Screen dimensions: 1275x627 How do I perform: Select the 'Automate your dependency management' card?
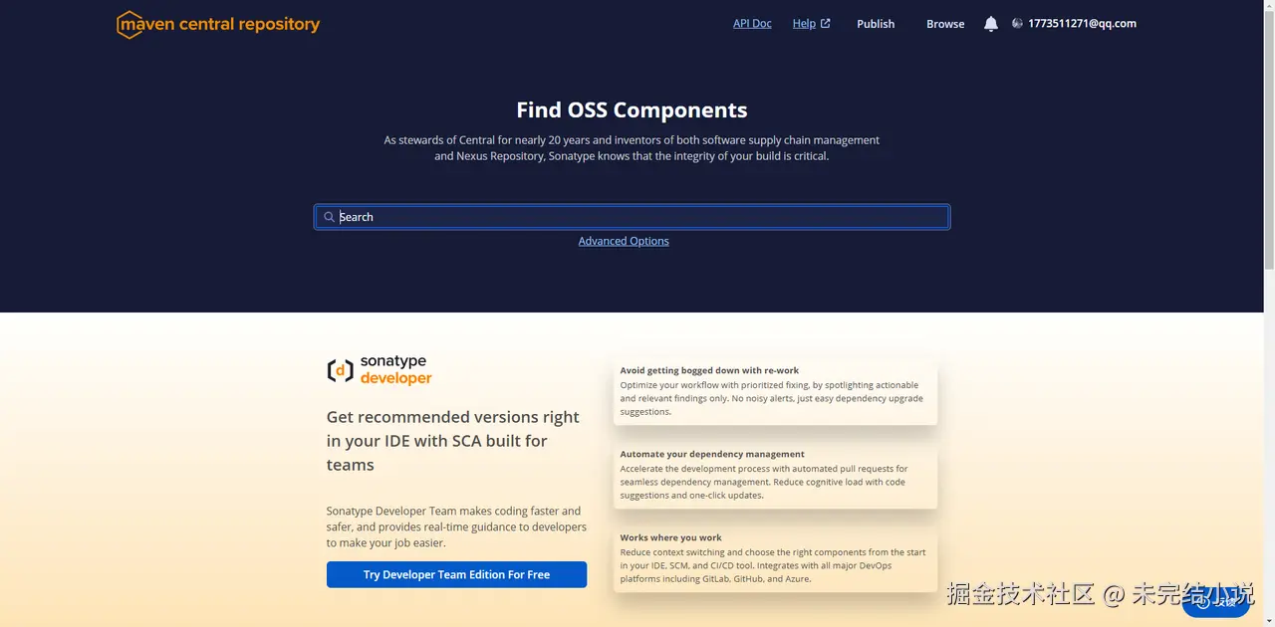tap(775, 475)
